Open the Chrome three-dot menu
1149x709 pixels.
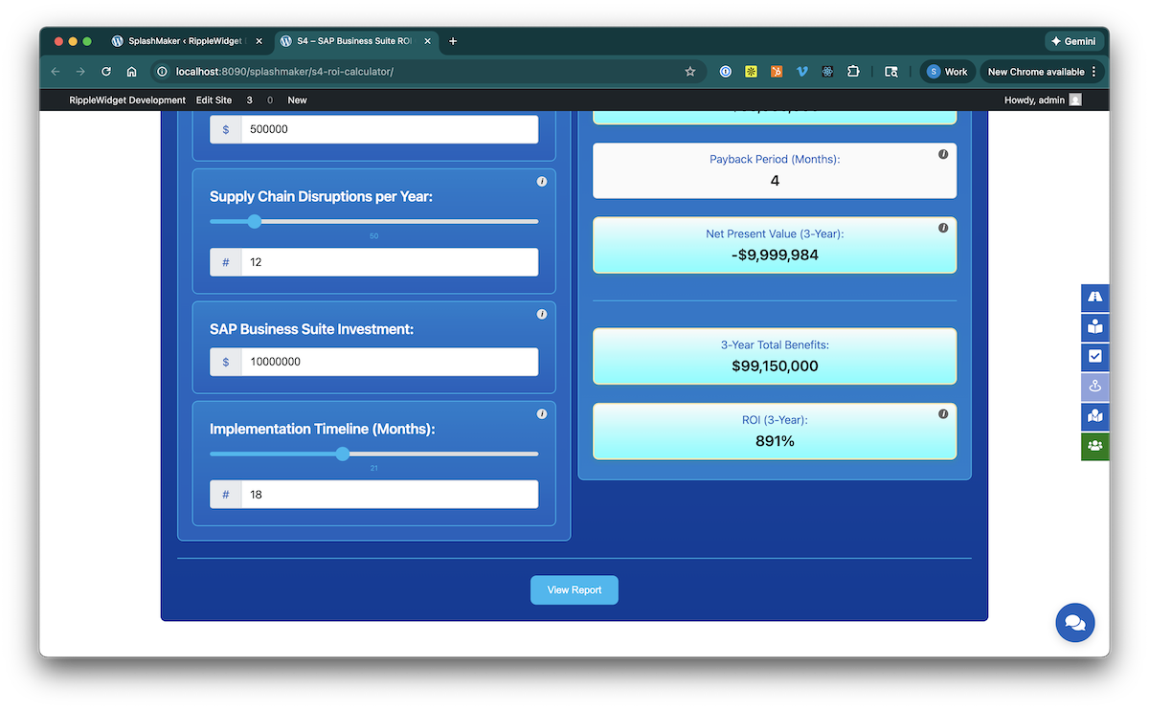[1093, 72]
